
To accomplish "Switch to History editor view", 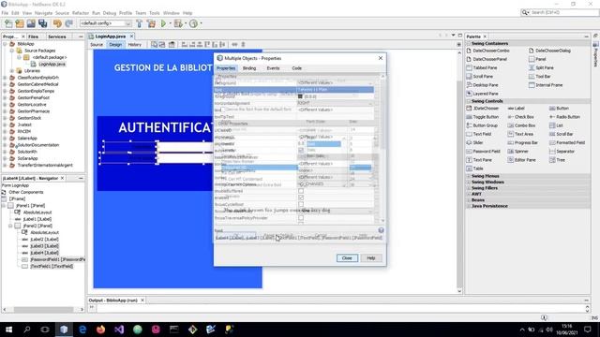I will [134, 45].
